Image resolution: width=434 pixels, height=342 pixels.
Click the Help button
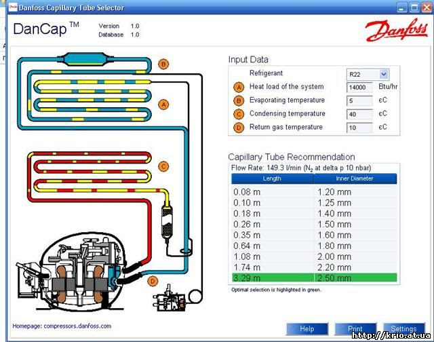coord(307,329)
